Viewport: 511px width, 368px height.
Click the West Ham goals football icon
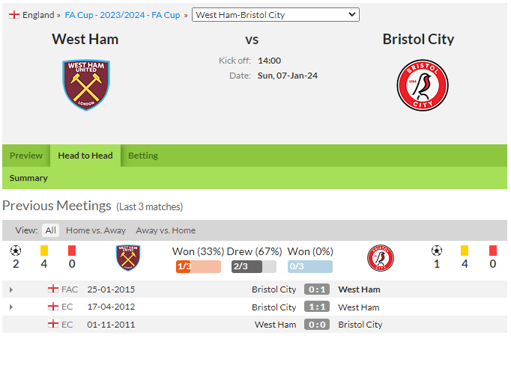[x=16, y=251]
